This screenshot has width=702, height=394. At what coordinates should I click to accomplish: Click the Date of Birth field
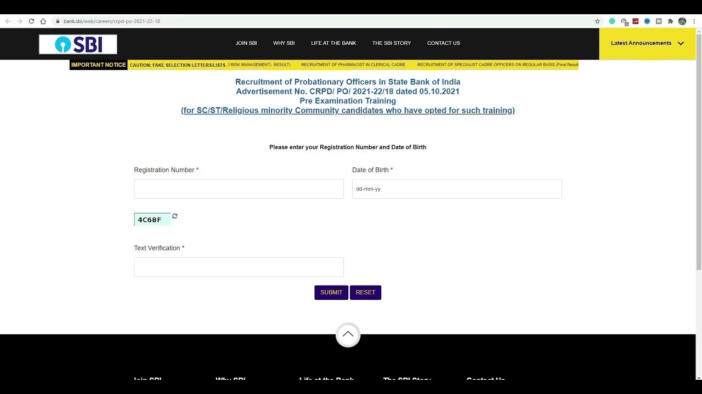tap(457, 189)
